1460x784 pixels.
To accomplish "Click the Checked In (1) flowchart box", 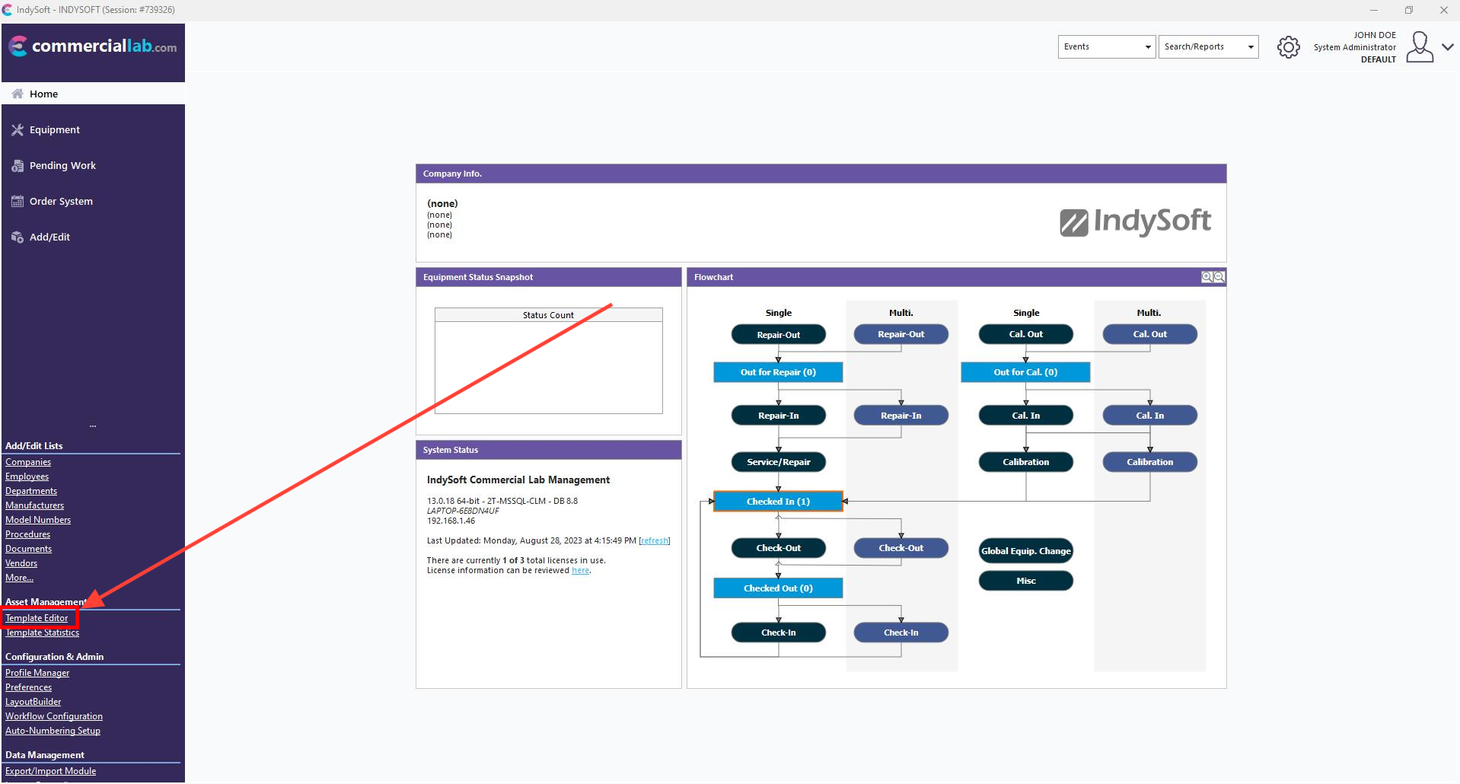I will (x=778, y=502).
